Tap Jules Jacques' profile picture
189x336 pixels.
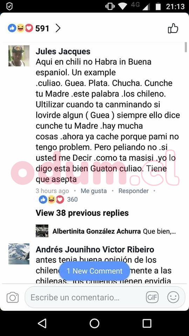coord(19,56)
